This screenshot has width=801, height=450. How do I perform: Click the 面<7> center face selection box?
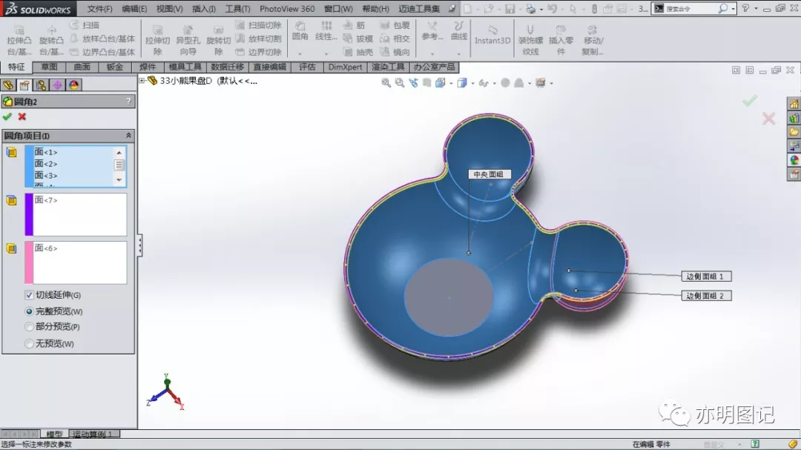[79, 214]
